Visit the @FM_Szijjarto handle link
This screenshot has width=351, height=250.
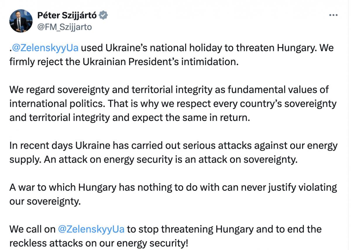coord(64,27)
